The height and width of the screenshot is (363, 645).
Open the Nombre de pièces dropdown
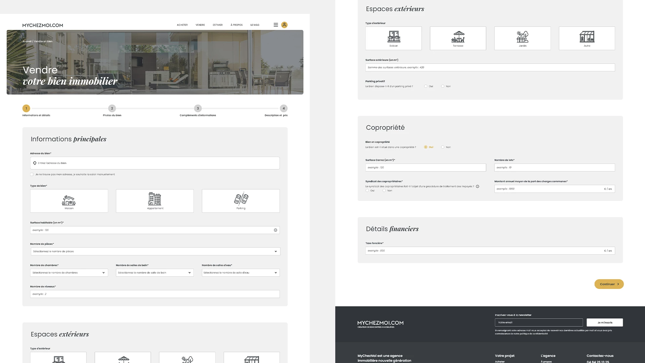pos(155,251)
